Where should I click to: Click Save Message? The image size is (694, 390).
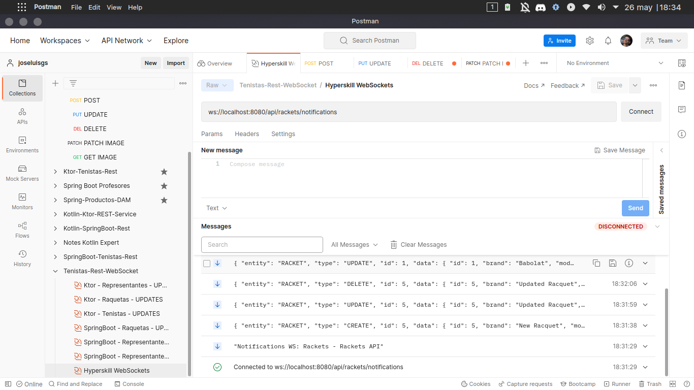click(620, 150)
